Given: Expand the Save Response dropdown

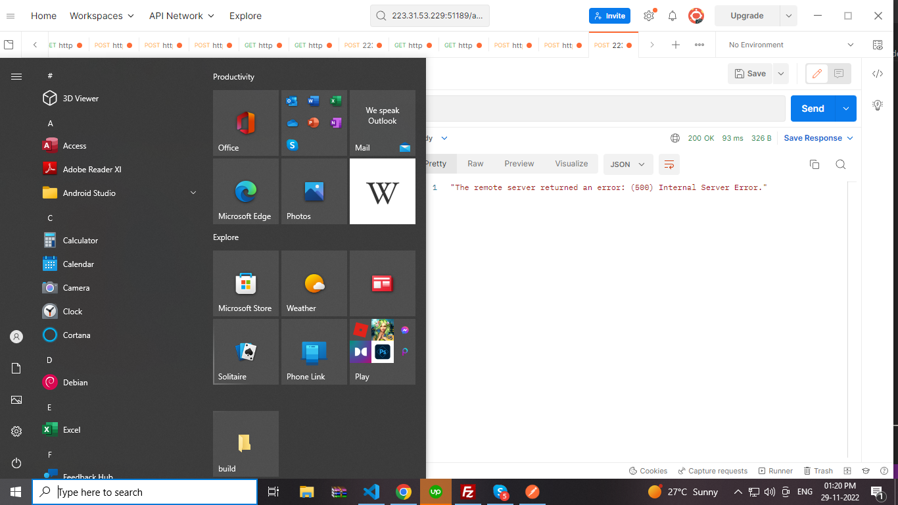Looking at the screenshot, I should [x=818, y=138].
